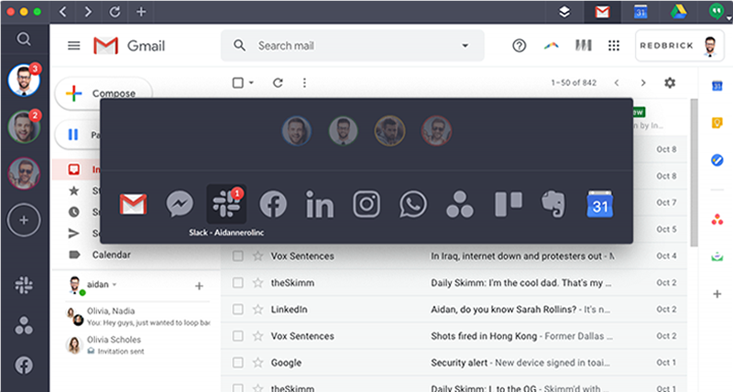Open the Google apps grid
The height and width of the screenshot is (392, 733).
tap(614, 45)
